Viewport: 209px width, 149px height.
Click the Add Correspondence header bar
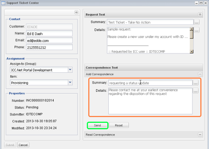coord(144,74)
